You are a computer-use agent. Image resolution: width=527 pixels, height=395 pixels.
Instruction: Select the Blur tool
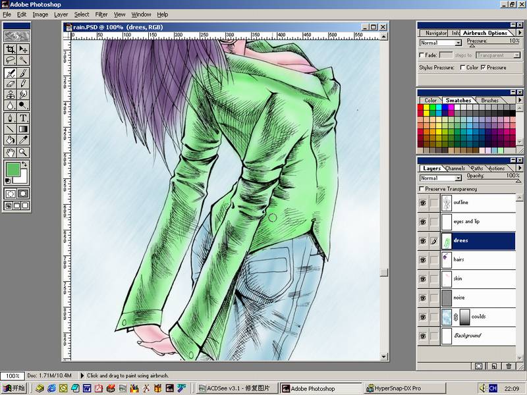pos(11,105)
